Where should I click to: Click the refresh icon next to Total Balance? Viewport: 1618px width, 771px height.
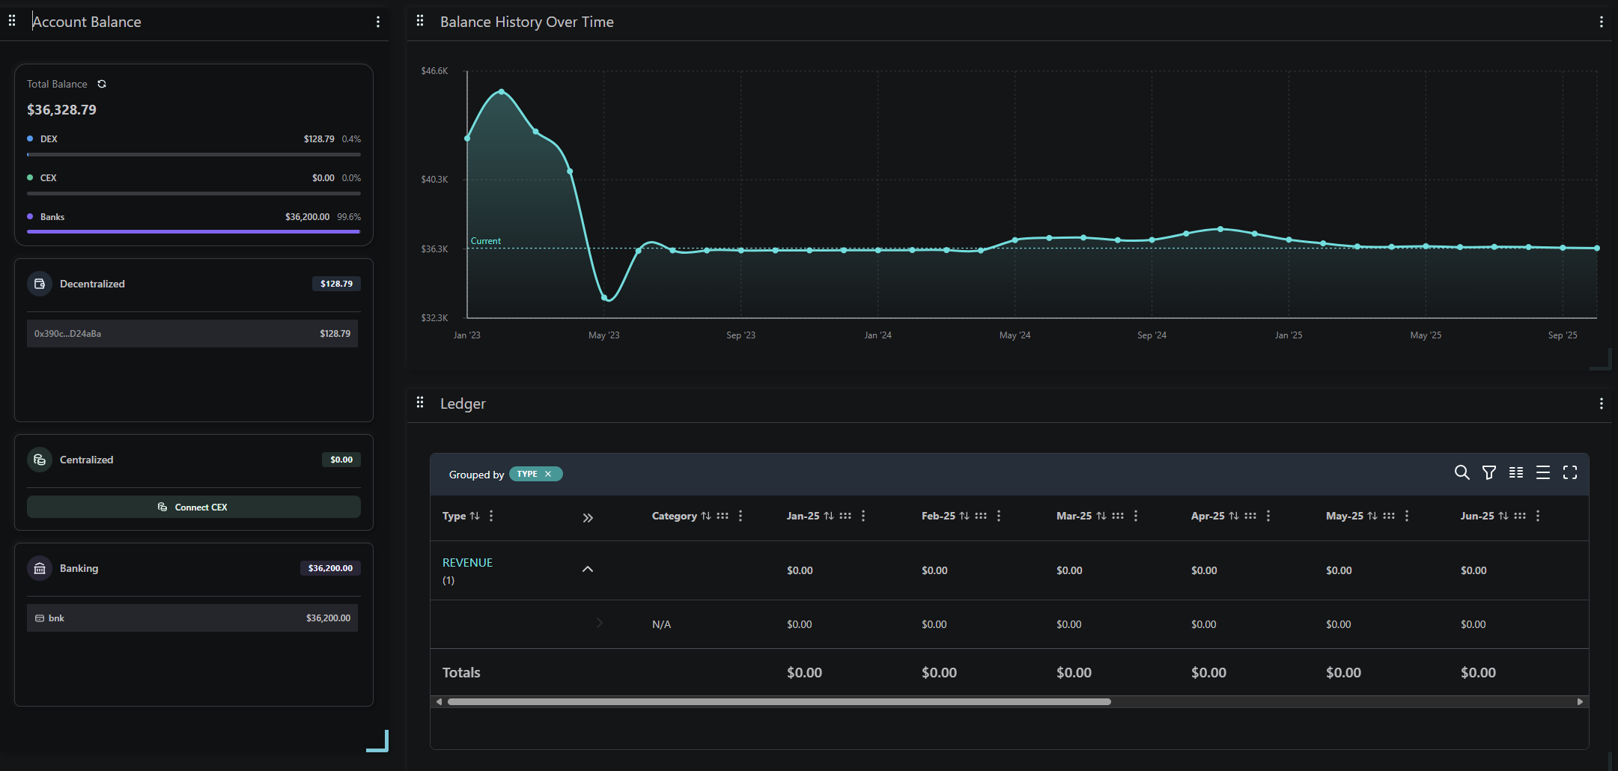[x=102, y=84]
